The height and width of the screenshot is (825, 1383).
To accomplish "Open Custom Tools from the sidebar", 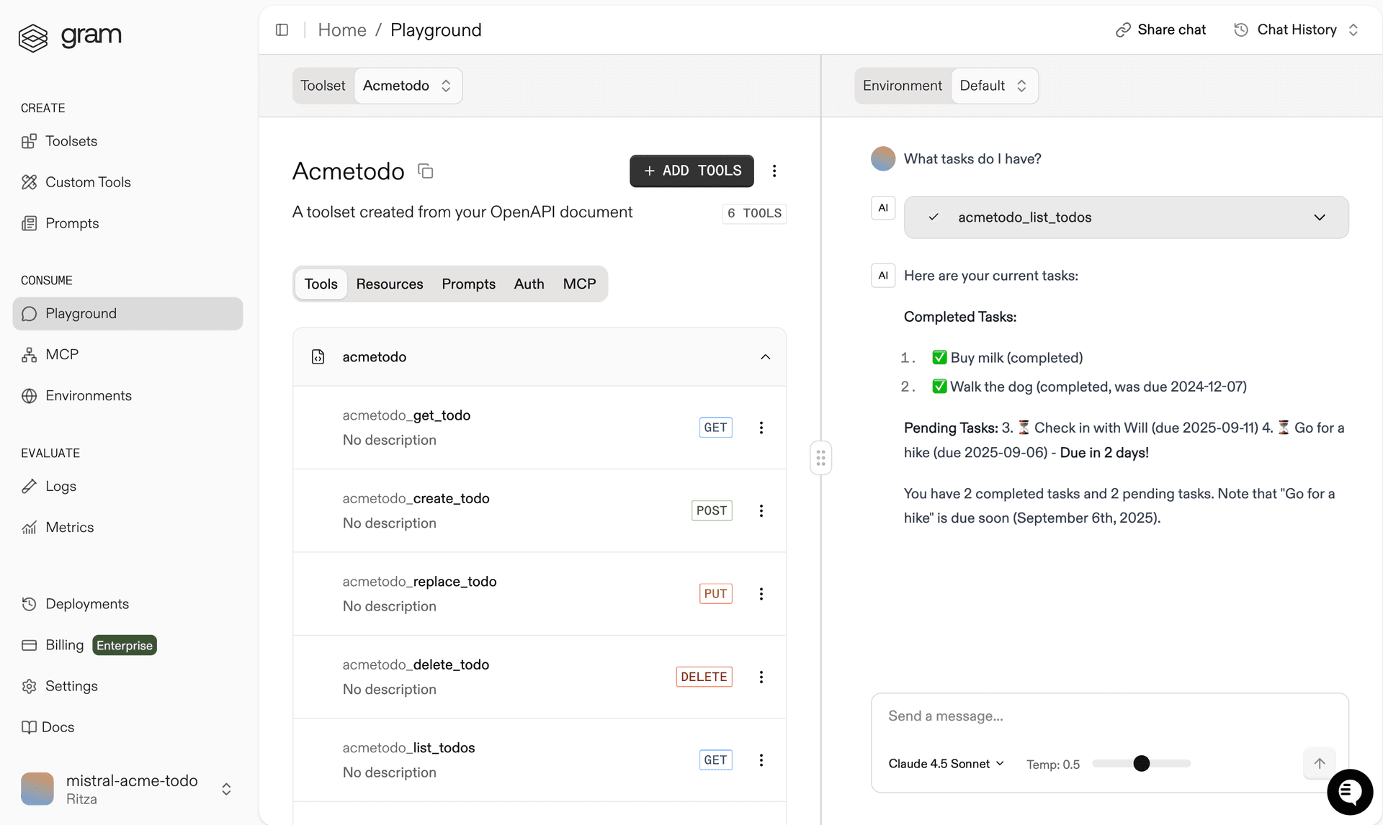I will 88,182.
